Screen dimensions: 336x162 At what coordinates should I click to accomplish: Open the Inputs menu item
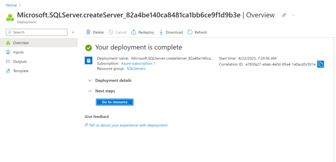[39, 52]
